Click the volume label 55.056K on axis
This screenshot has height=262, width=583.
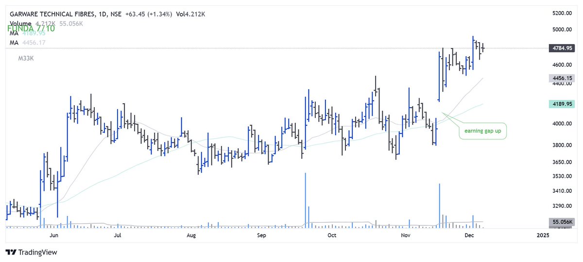(x=562, y=222)
